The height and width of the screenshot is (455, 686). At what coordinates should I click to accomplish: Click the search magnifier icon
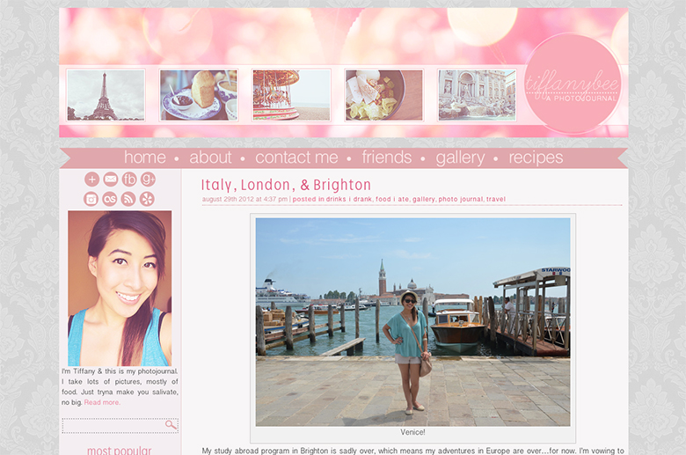pos(171,425)
